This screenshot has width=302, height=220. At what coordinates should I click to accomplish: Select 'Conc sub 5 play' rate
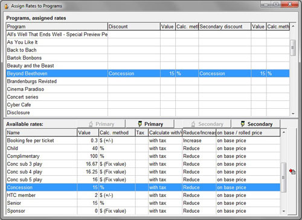coord(143,180)
